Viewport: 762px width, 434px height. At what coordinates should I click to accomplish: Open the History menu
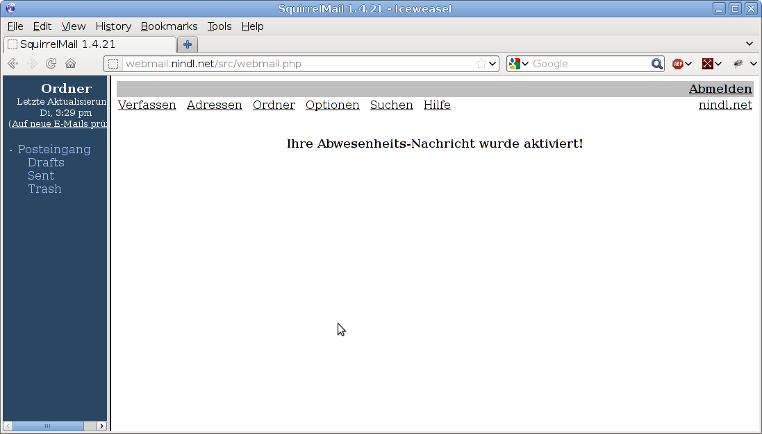[x=113, y=26]
